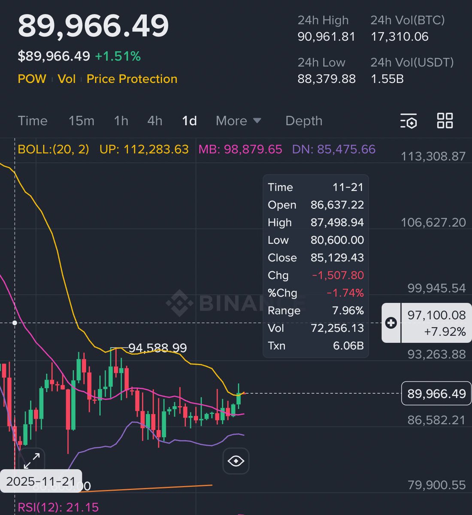Tap the %Chg -1.74% row in tooltip
The height and width of the screenshot is (515, 472).
316,293
